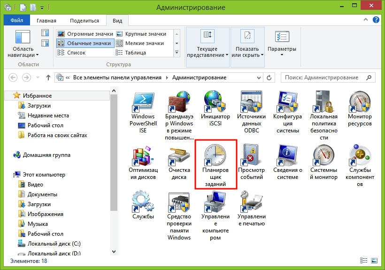
Task: Open the Windows PowerShell ISE shortcut
Action: [x=143, y=112]
